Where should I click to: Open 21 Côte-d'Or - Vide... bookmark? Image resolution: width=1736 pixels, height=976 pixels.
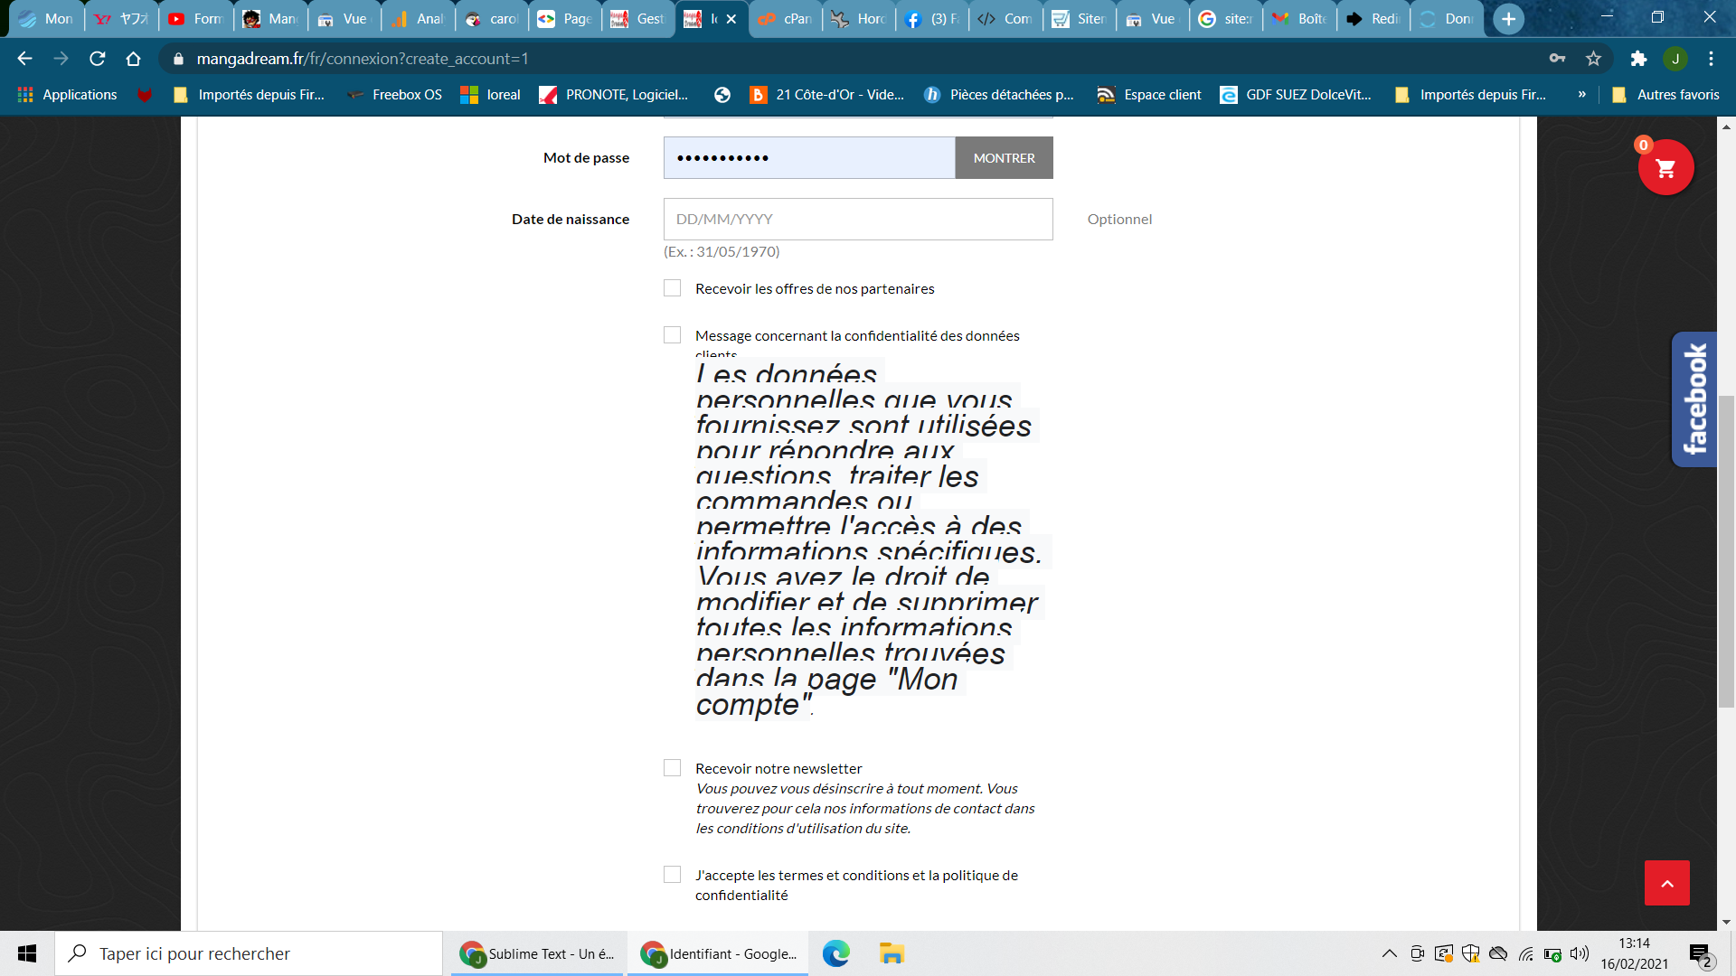click(827, 95)
